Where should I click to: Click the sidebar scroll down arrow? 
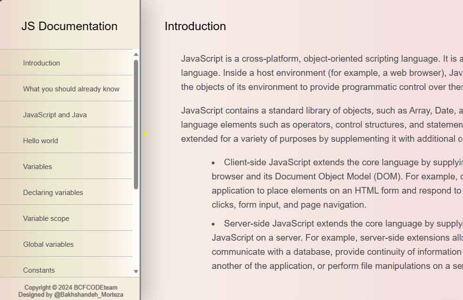pyautogui.click(x=136, y=272)
